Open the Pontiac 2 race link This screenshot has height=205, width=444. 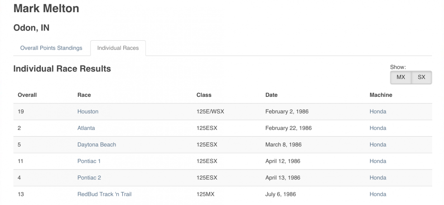coord(89,178)
